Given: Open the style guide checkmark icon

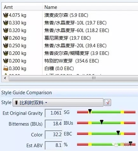Looking at the screenshot, I should 108,102.
